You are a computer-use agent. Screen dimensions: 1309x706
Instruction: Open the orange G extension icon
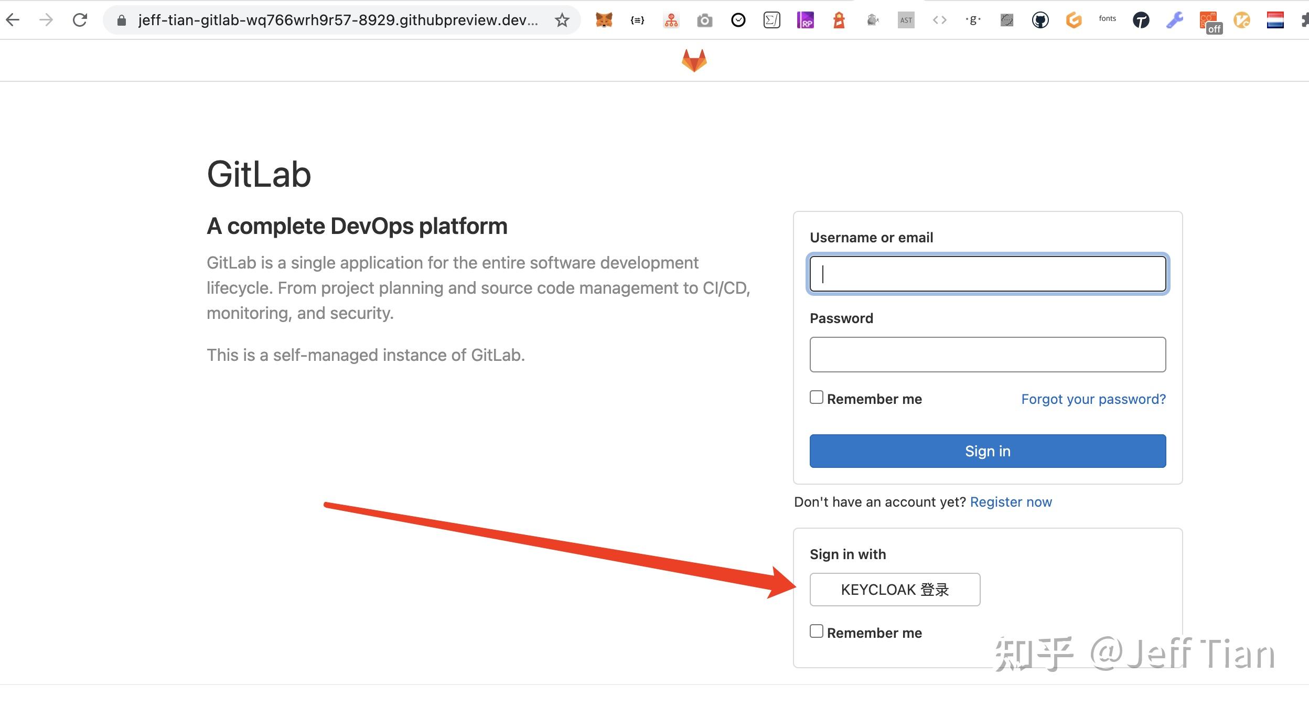point(1074,20)
